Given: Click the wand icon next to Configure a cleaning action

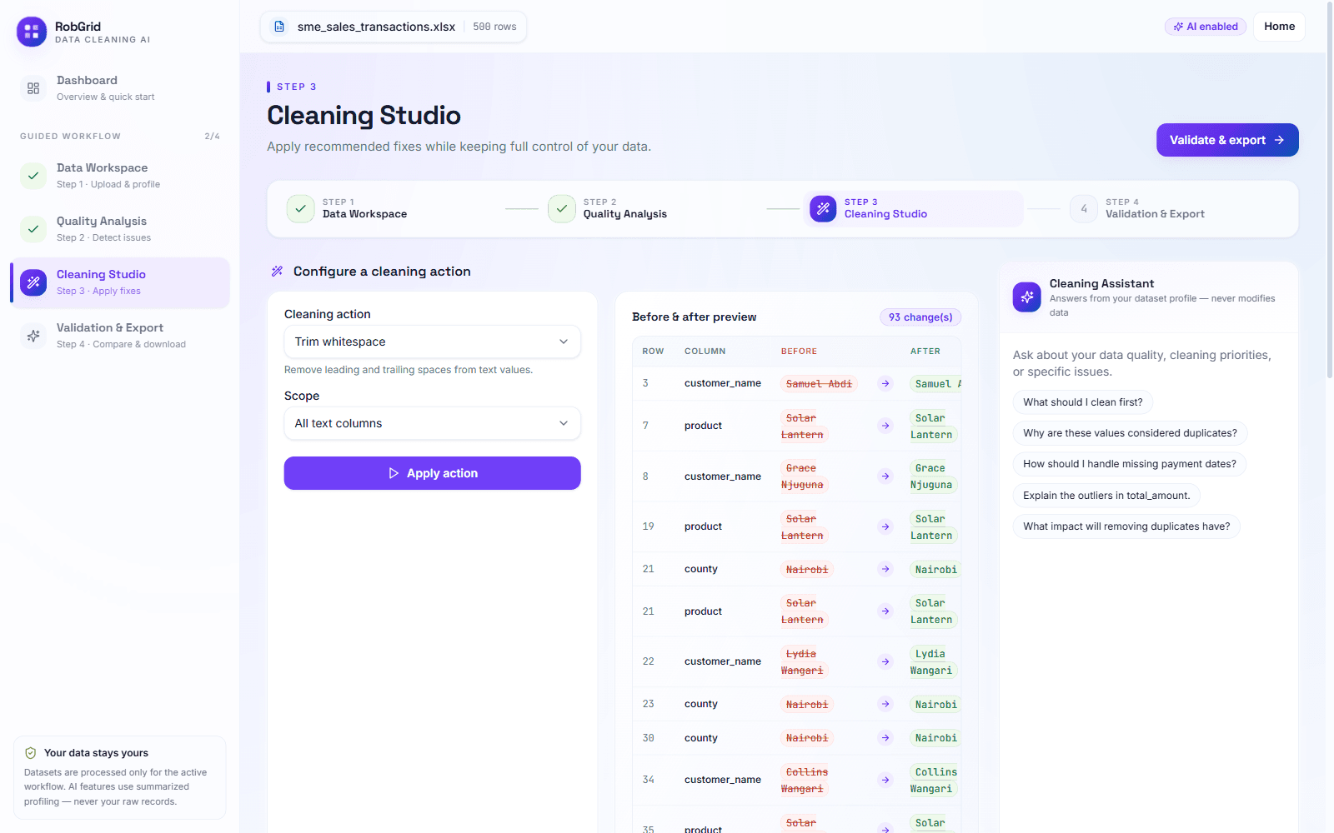Looking at the screenshot, I should [x=278, y=272].
